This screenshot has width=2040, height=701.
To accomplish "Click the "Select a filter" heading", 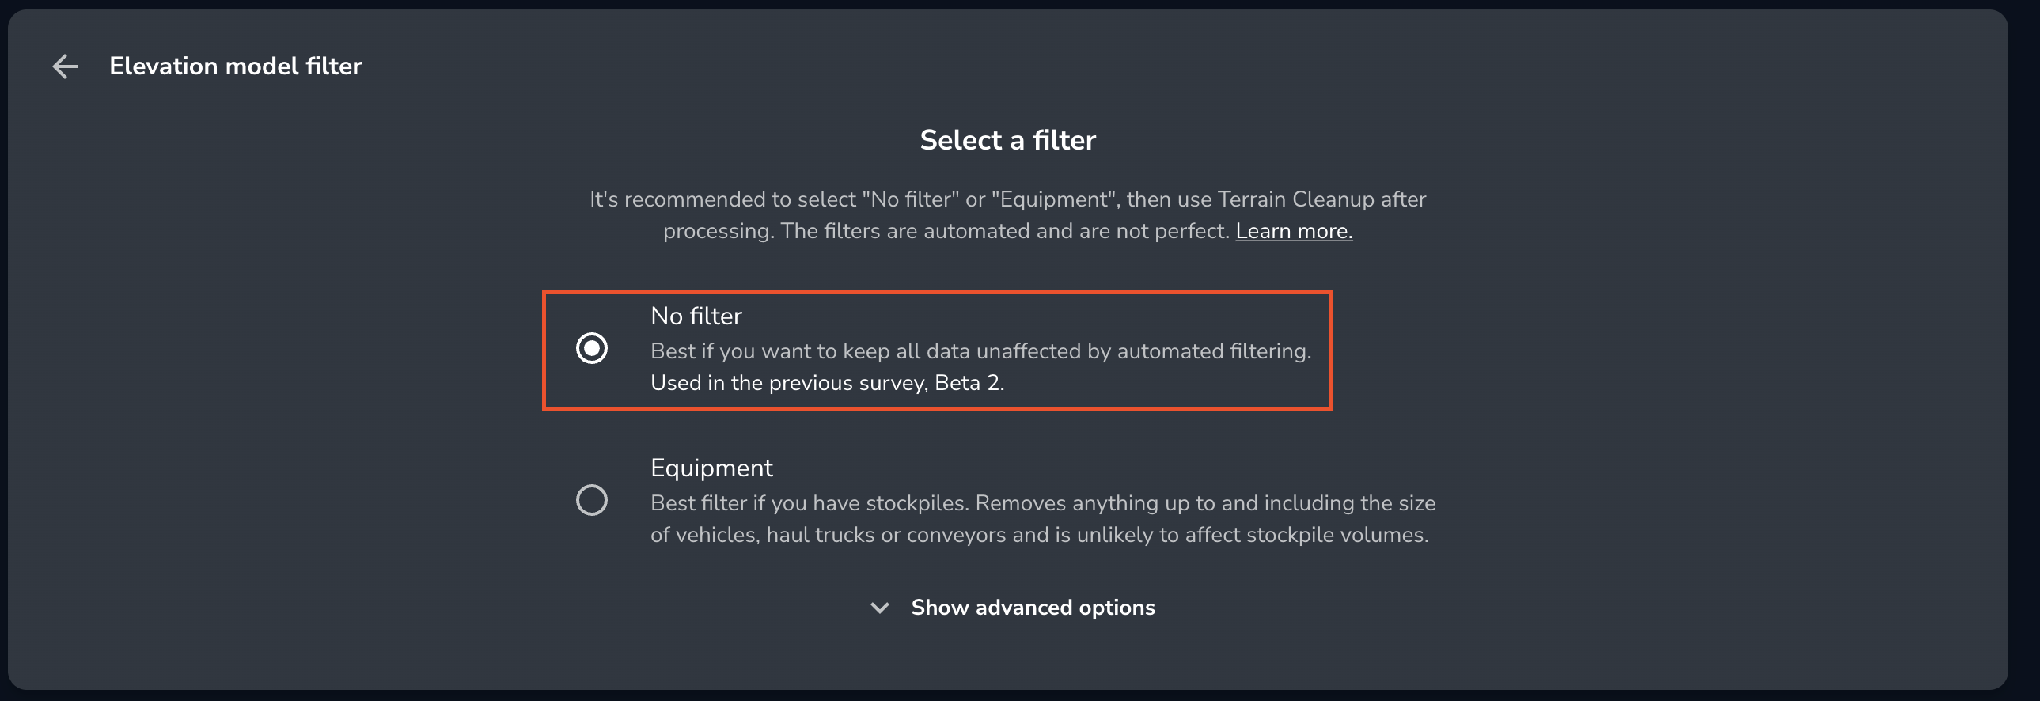I will point(1007,140).
